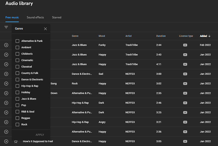Click the Sad mood cell
The image size is (218, 146).
click(101, 74)
